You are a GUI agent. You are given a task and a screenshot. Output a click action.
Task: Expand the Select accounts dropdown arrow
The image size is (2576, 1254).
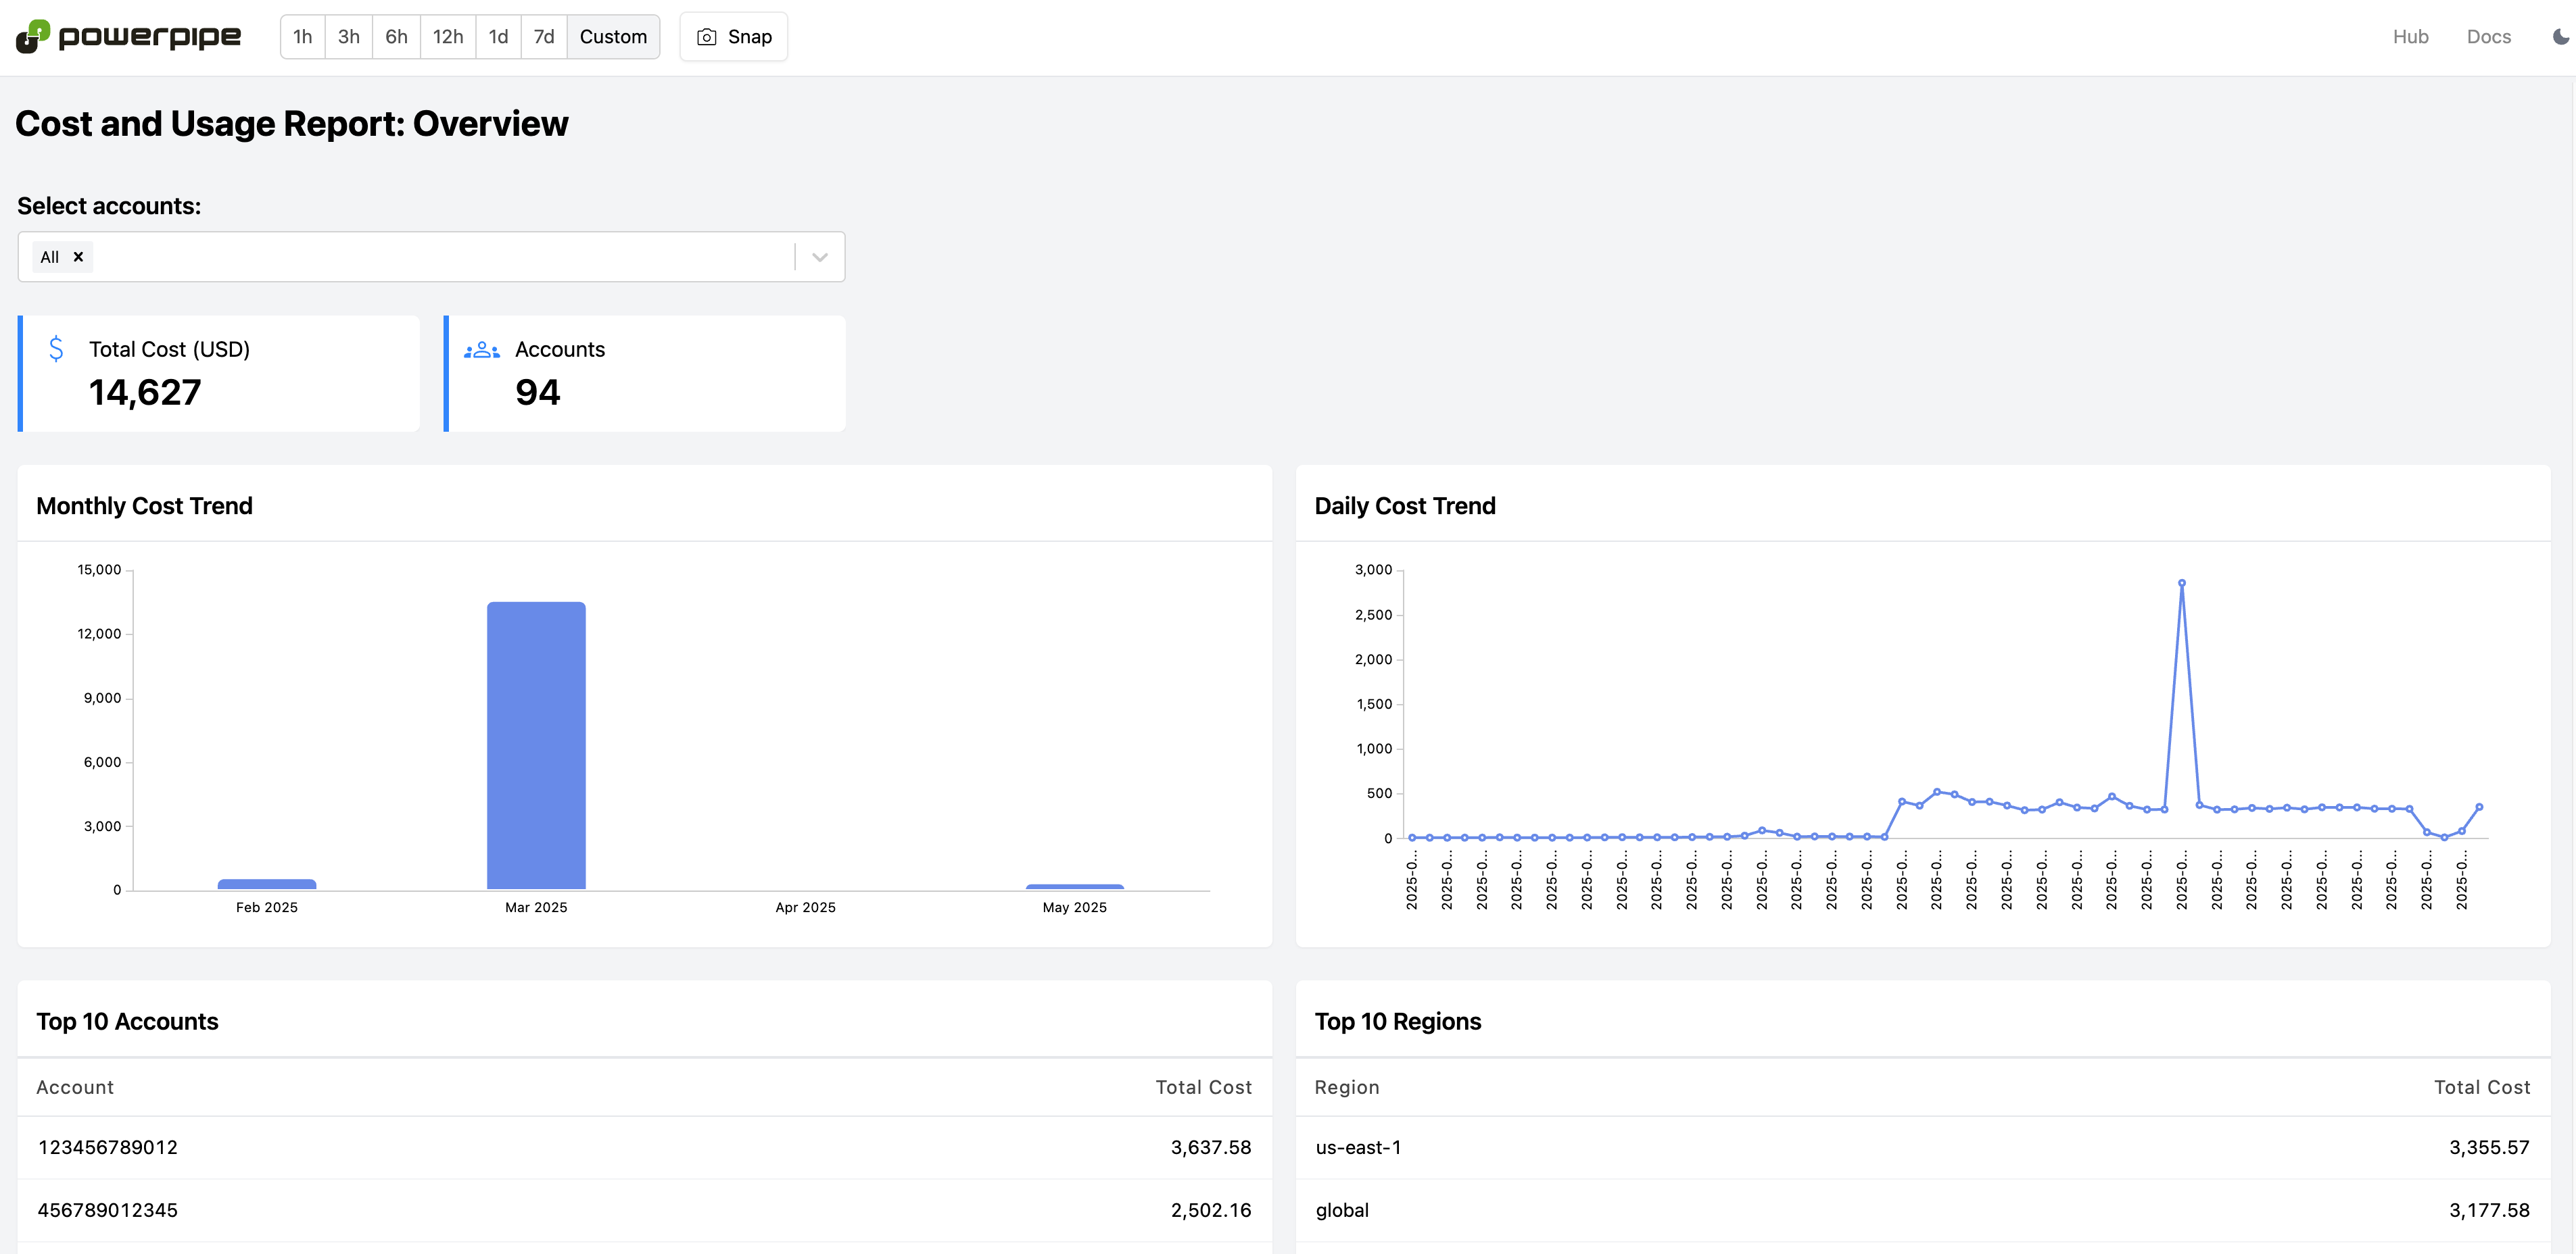click(820, 257)
